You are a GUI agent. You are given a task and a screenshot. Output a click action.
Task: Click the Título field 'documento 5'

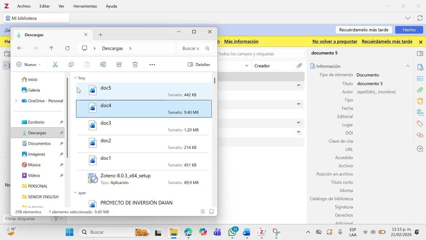click(370, 83)
